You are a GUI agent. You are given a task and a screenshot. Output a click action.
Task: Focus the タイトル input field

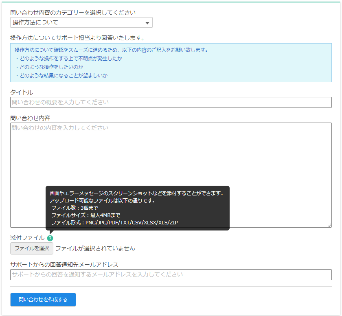[x=171, y=102]
